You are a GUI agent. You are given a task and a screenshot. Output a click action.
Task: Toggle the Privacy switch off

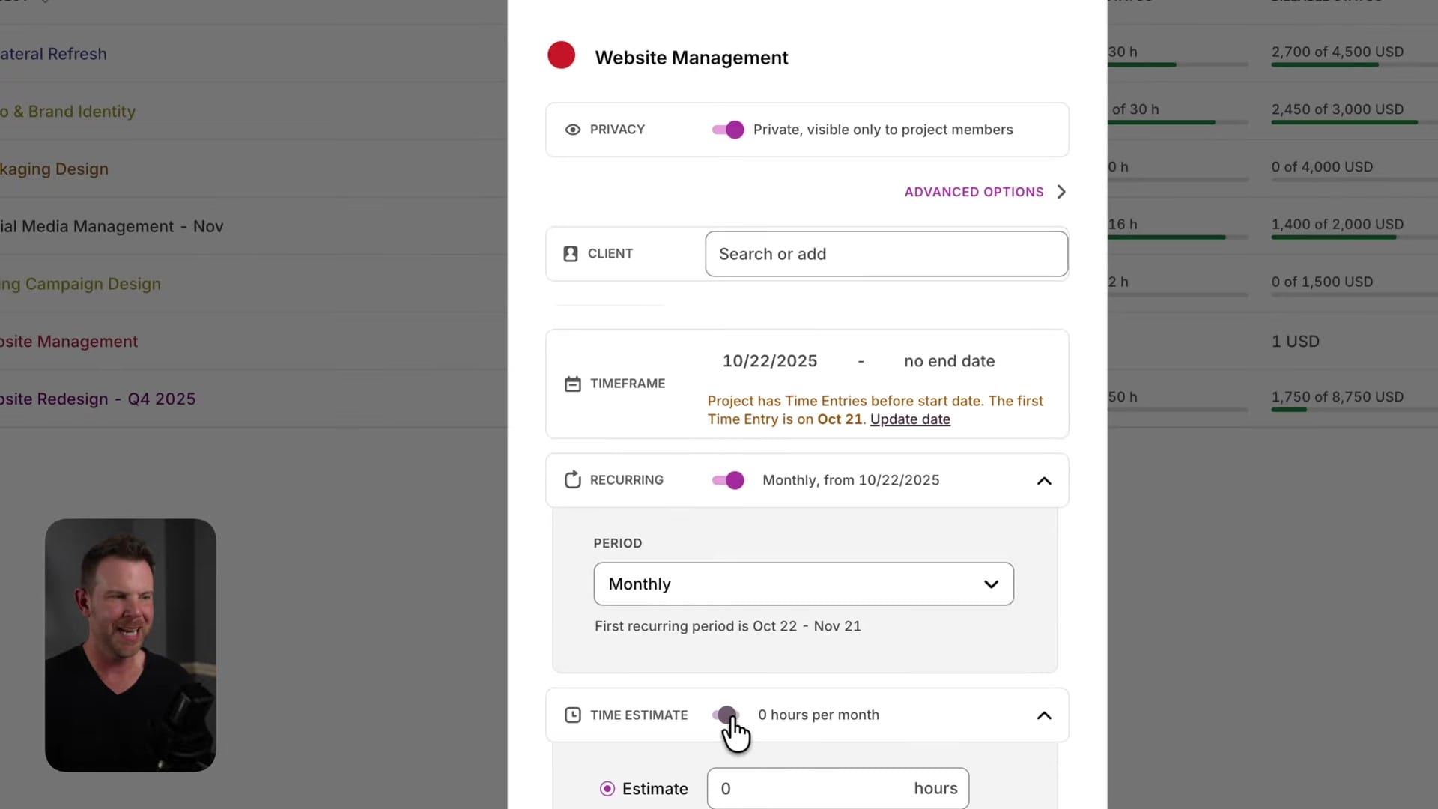coord(728,130)
